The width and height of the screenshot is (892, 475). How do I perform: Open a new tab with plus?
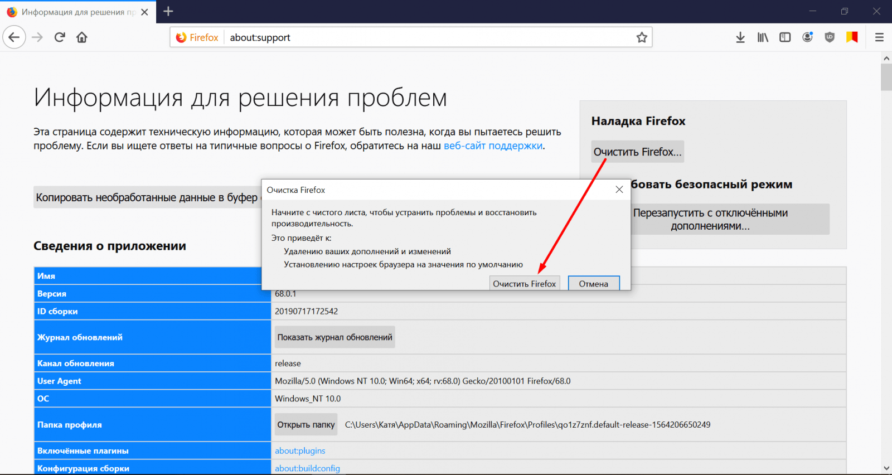coord(168,11)
